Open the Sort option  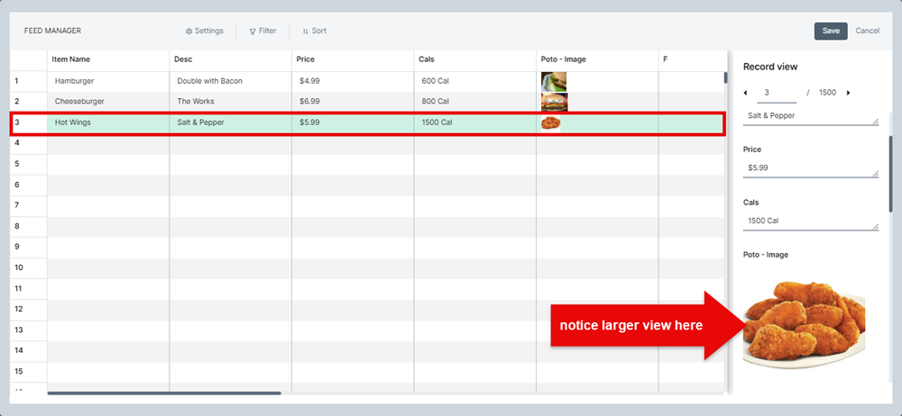click(x=314, y=31)
